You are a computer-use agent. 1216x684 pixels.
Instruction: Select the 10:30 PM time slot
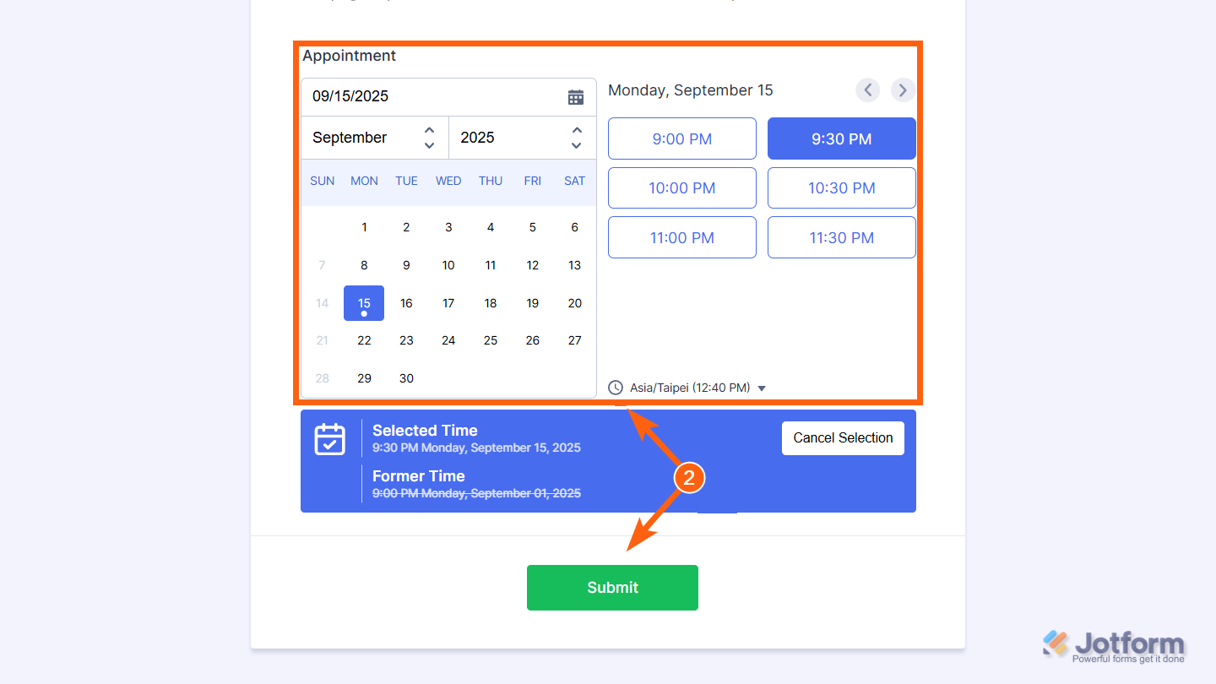(841, 188)
